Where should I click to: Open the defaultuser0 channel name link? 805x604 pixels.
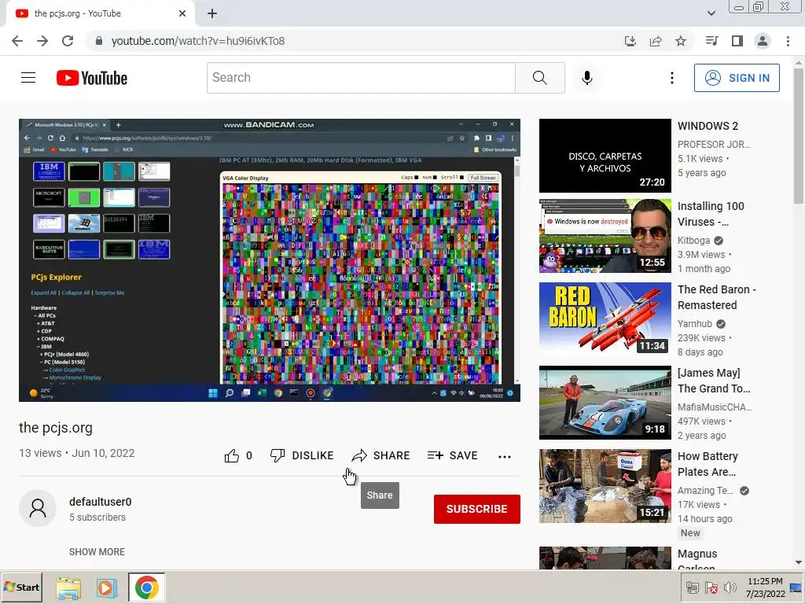pyautogui.click(x=100, y=502)
